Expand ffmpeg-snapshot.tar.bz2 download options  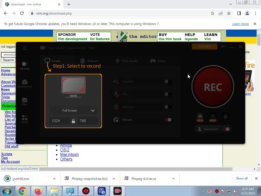pyautogui.click(x=114, y=179)
